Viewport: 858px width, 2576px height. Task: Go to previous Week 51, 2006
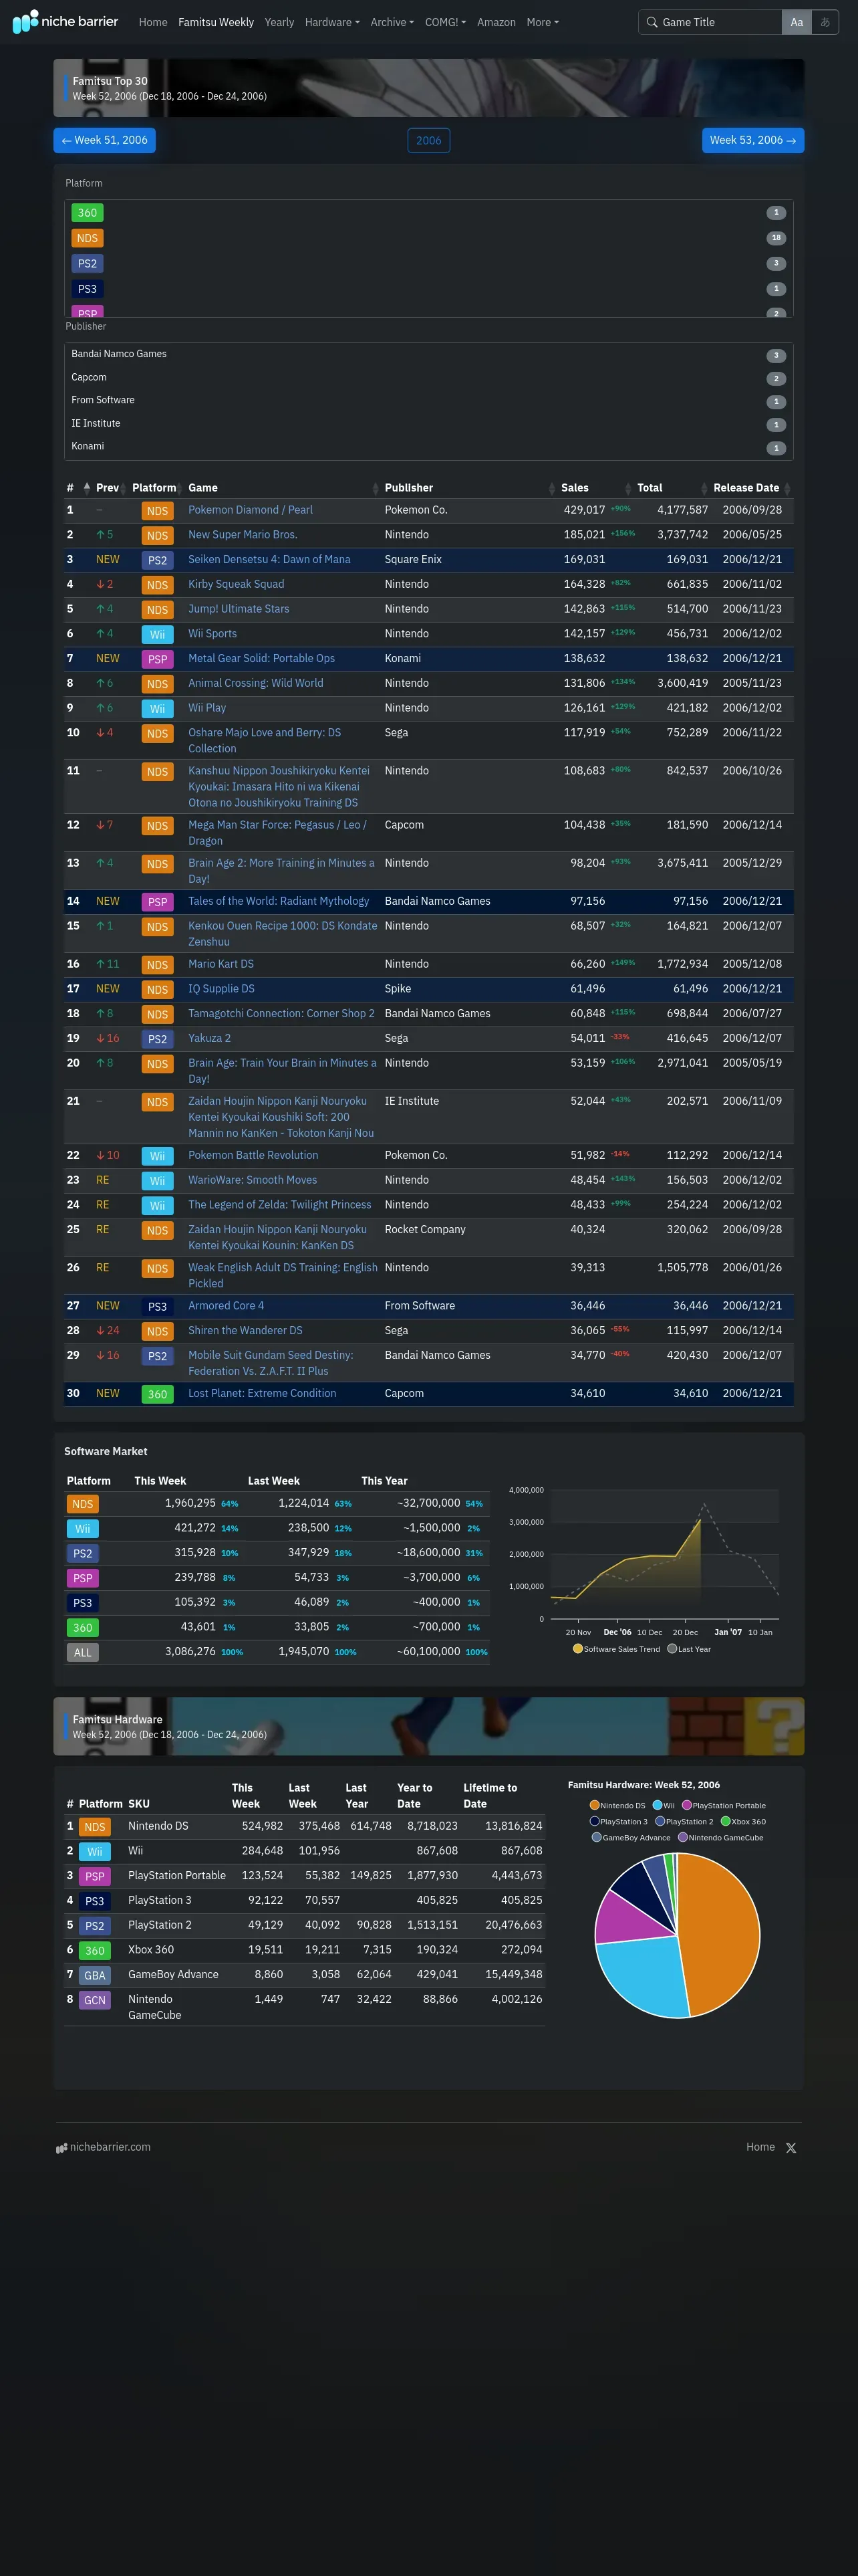pos(105,141)
